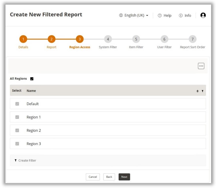The width and height of the screenshot is (216, 188).
Task: Click the globe language icon
Action: (121, 16)
